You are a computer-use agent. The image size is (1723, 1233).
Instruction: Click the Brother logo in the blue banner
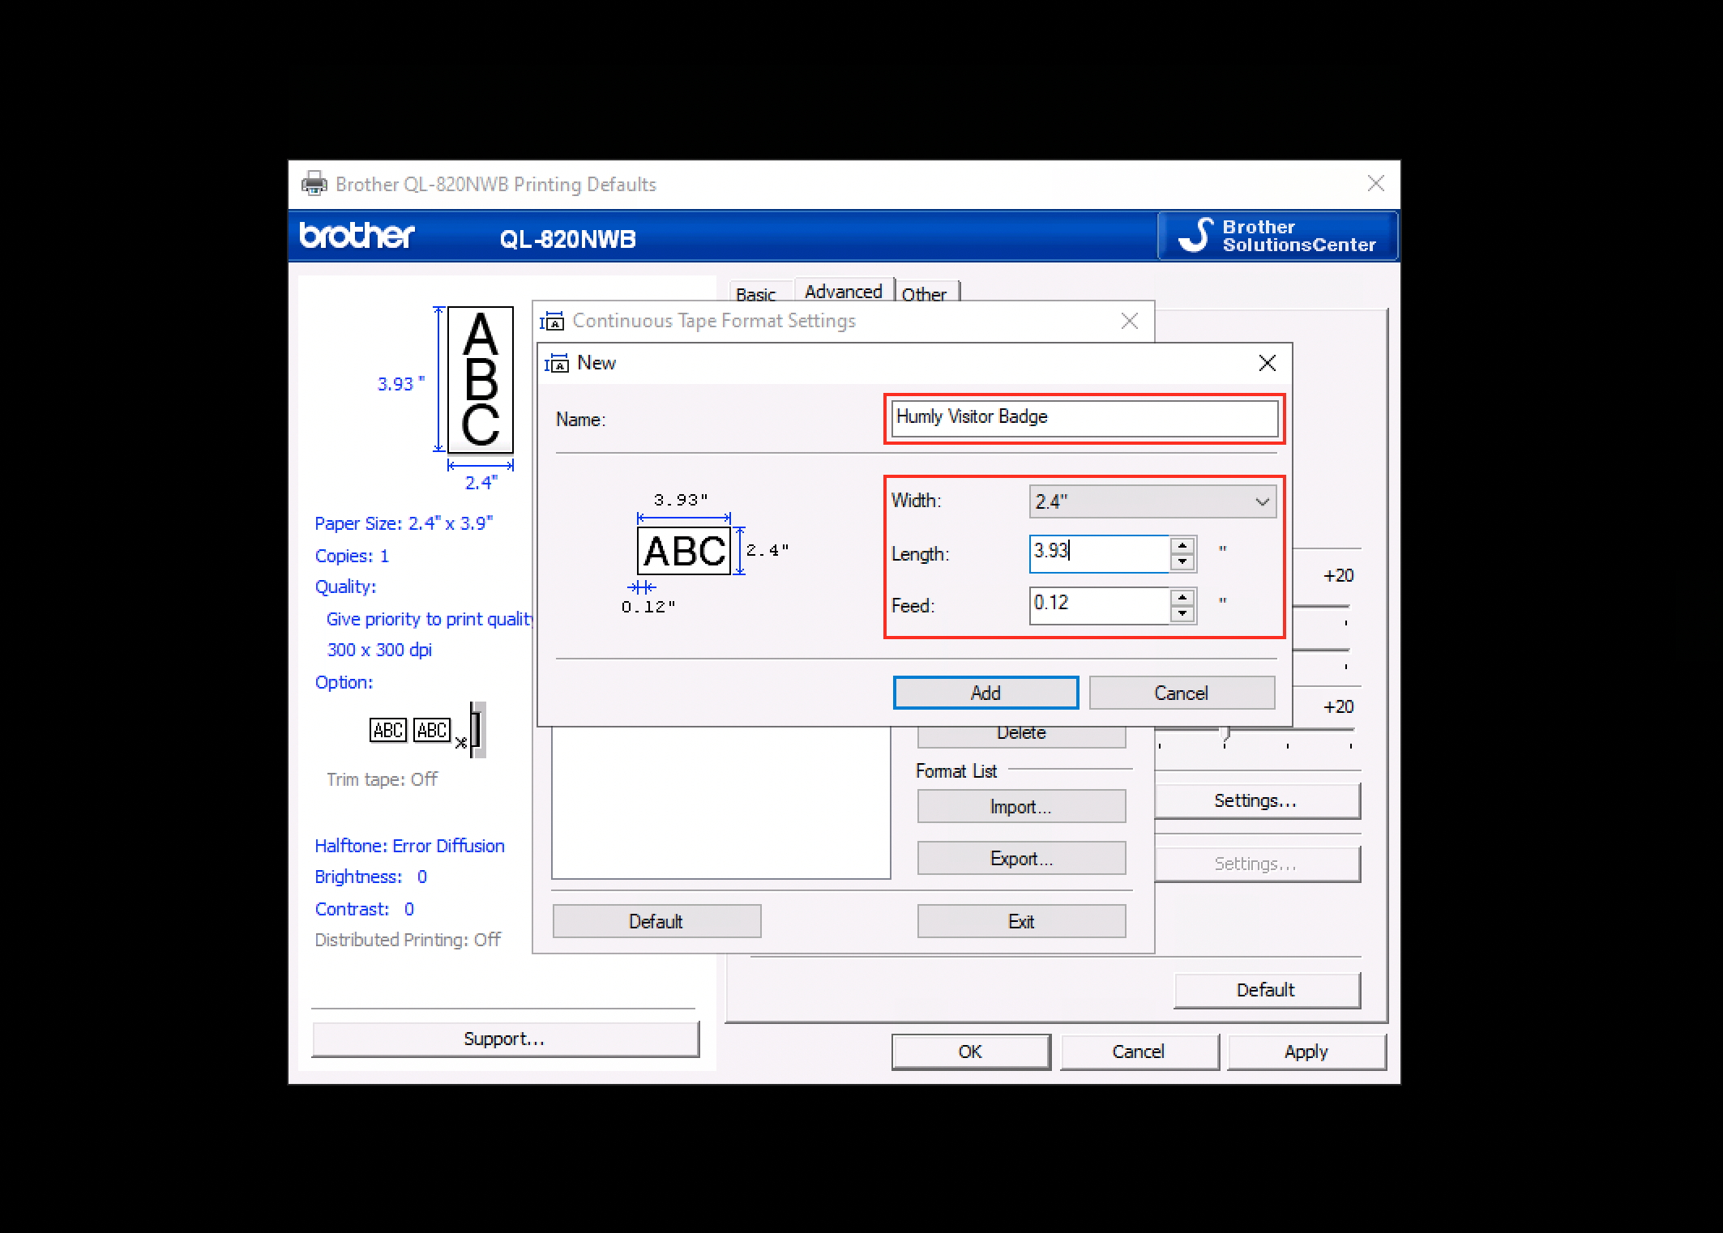[x=357, y=235]
